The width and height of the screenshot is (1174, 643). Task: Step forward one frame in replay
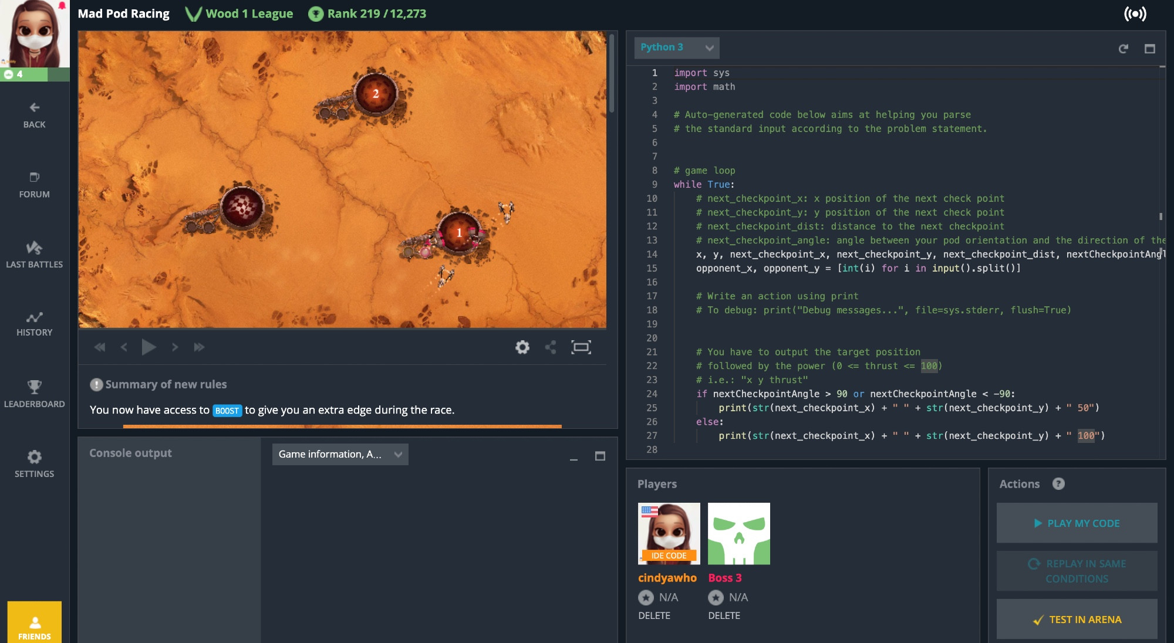click(174, 347)
